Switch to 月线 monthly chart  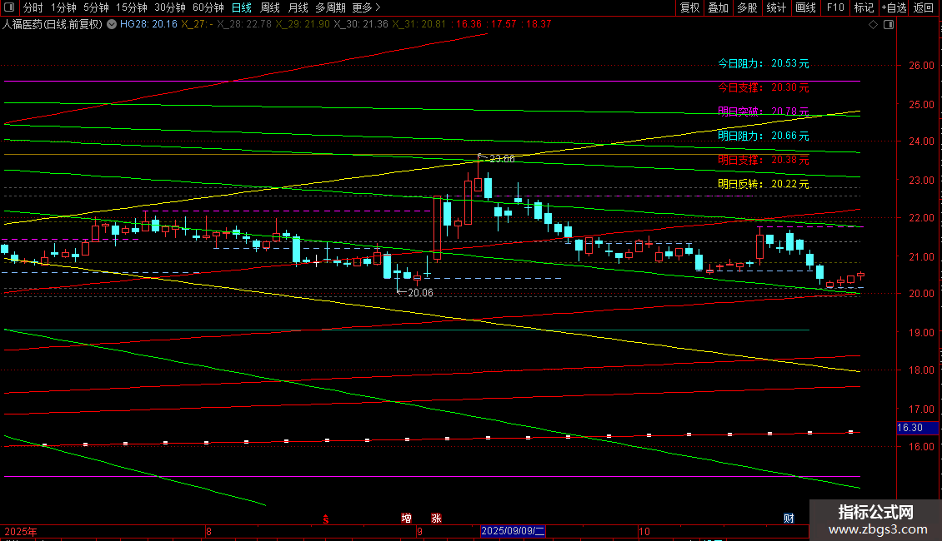point(298,7)
